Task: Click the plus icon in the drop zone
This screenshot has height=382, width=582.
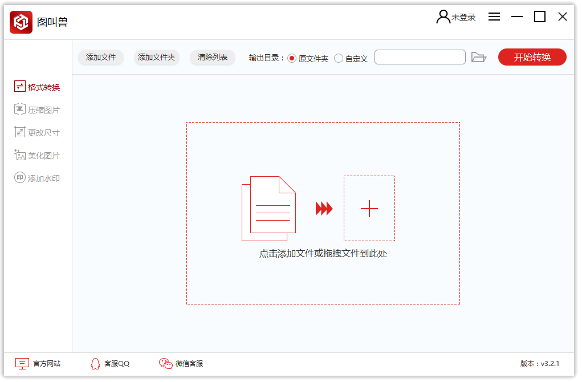Action: (x=369, y=208)
